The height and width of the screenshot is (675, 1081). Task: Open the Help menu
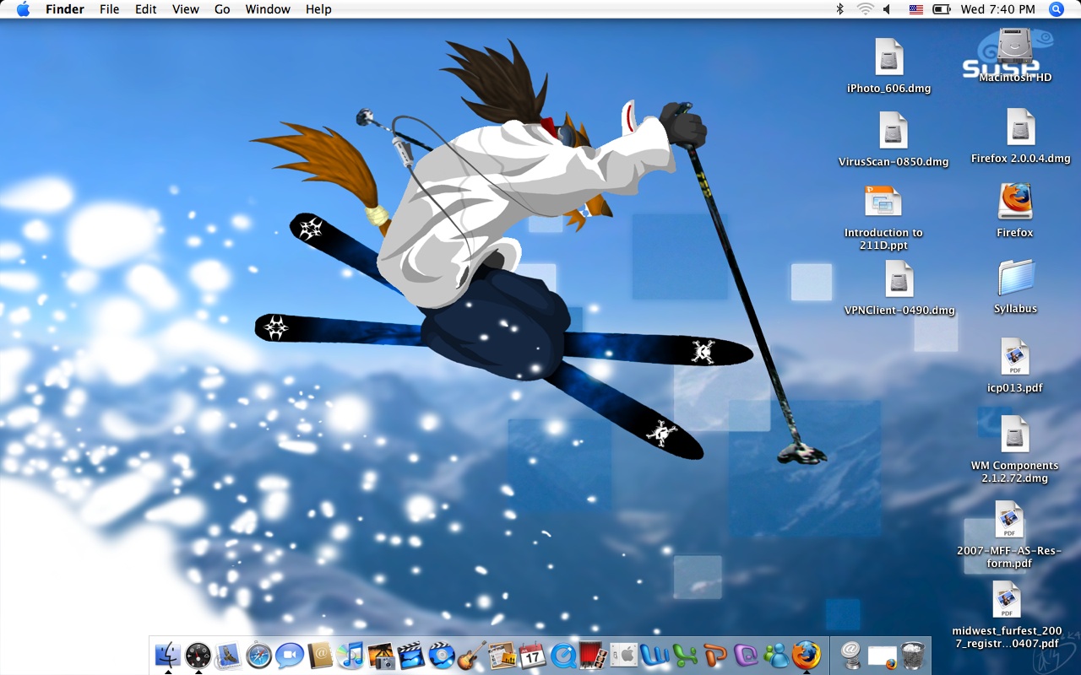318,9
